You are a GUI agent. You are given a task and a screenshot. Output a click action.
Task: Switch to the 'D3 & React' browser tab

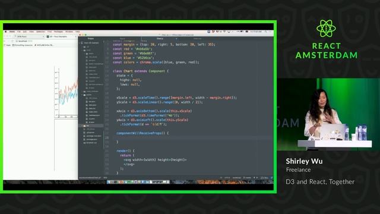pyautogui.click(x=29, y=36)
